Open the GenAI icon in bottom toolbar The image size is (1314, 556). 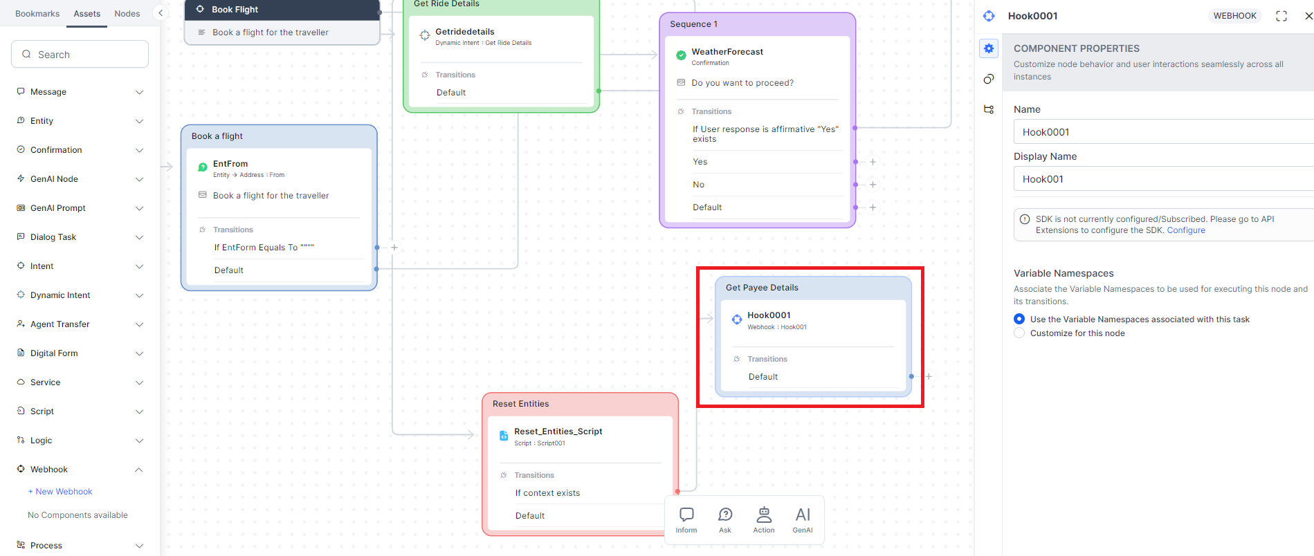pos(802,519)
